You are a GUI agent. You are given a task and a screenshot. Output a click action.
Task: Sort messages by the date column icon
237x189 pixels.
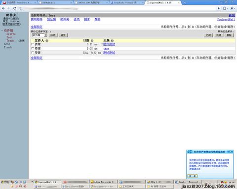[x=92, y=40]
